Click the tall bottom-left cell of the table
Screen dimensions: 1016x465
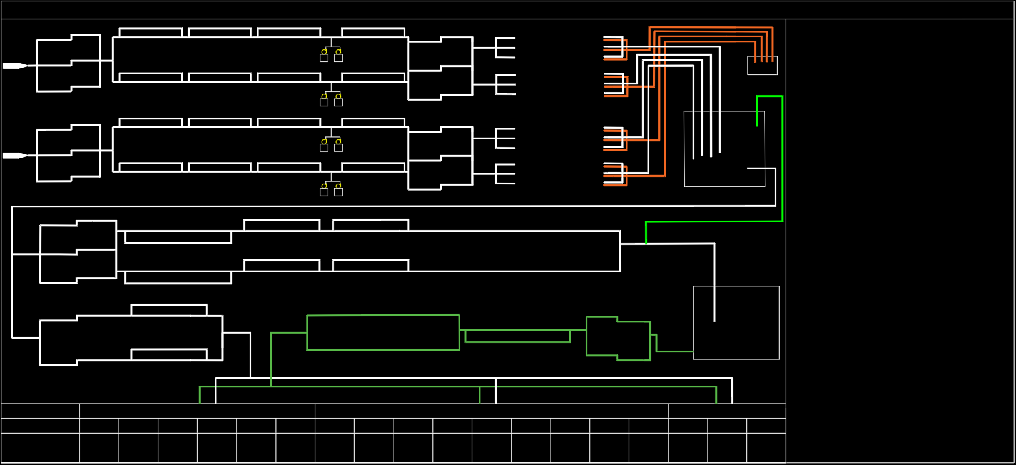coord(40,447)
